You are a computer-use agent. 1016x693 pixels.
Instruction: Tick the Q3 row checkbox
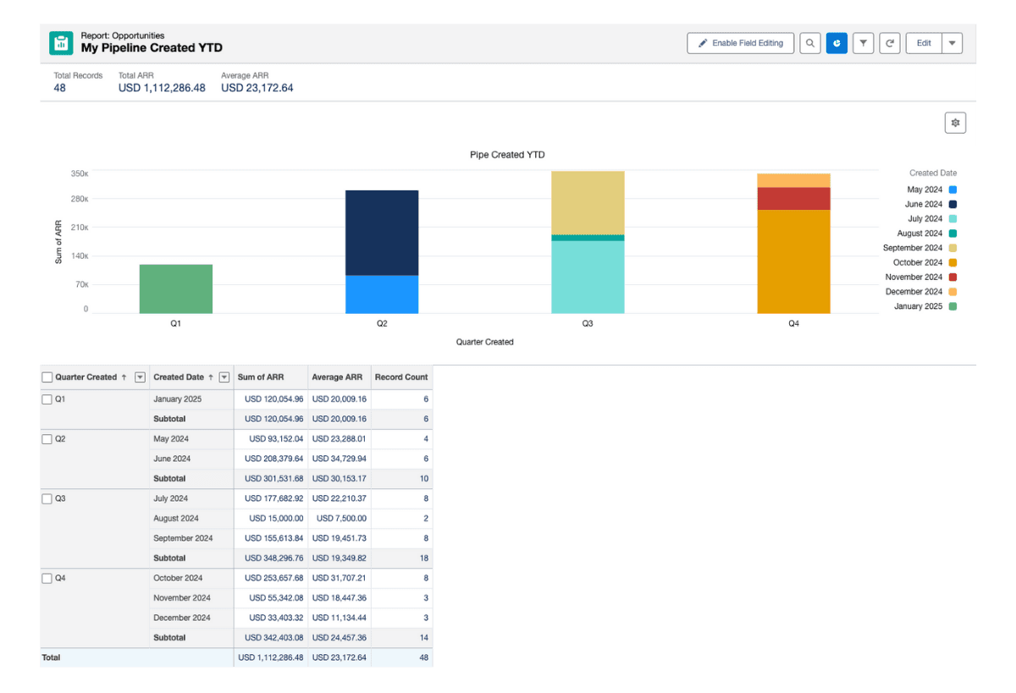[47, 499]
